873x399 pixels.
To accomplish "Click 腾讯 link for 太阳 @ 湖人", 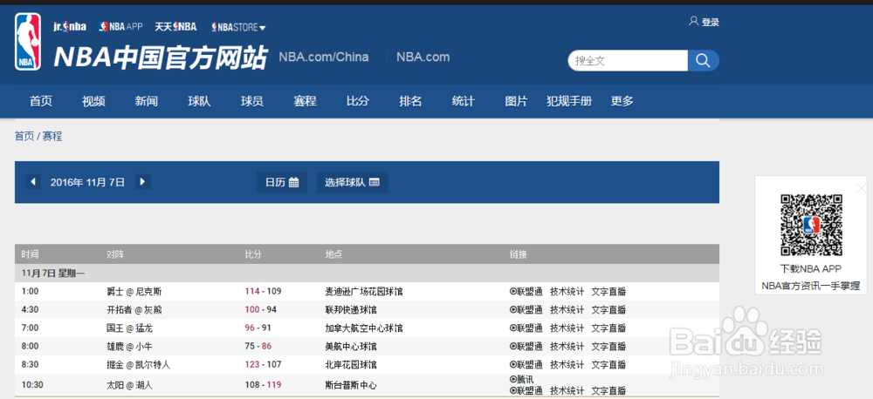I will (522, 379).
